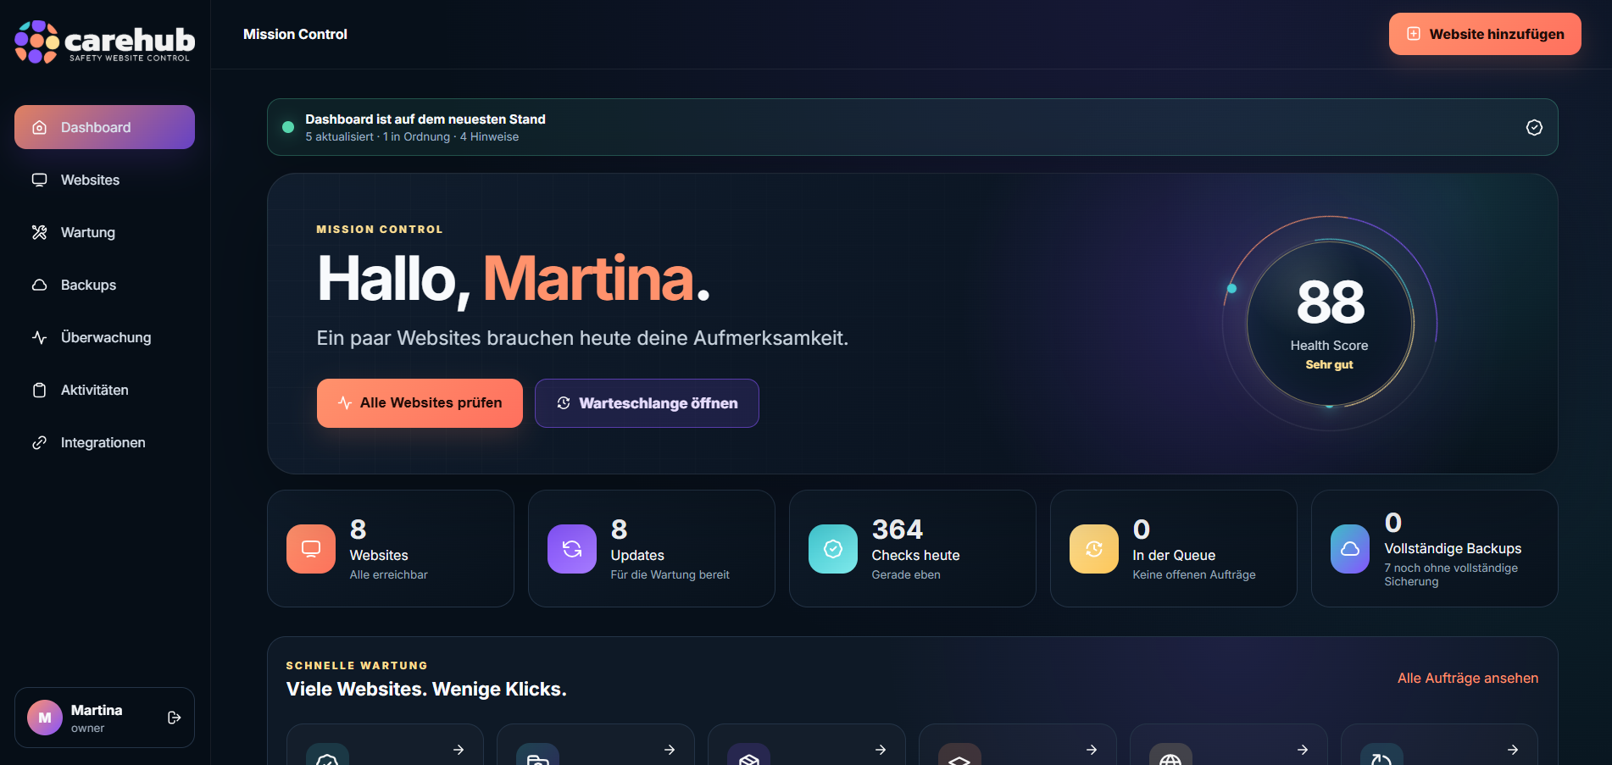Click the green status dot in banner
Viewport: 1612px width, 765px height.
tap(288, 127)
